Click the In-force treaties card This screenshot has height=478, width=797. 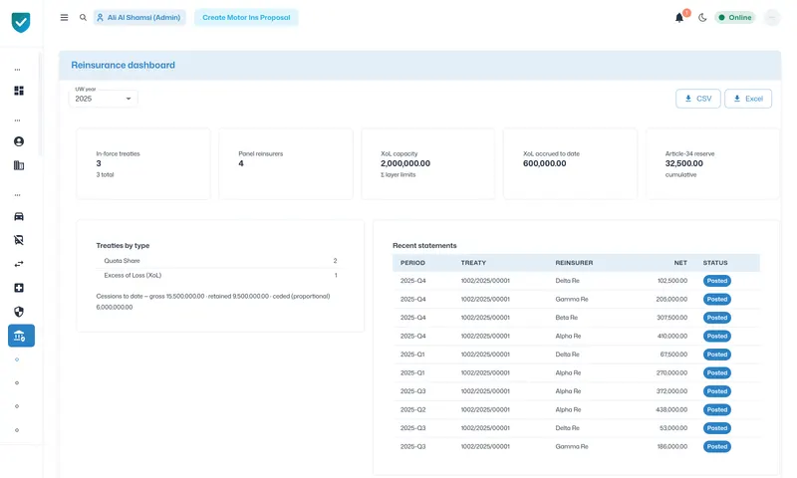[143, 163]
